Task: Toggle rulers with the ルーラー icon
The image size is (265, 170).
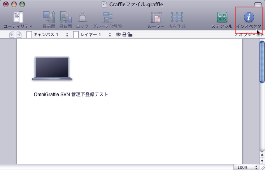Action: point(156,17)
